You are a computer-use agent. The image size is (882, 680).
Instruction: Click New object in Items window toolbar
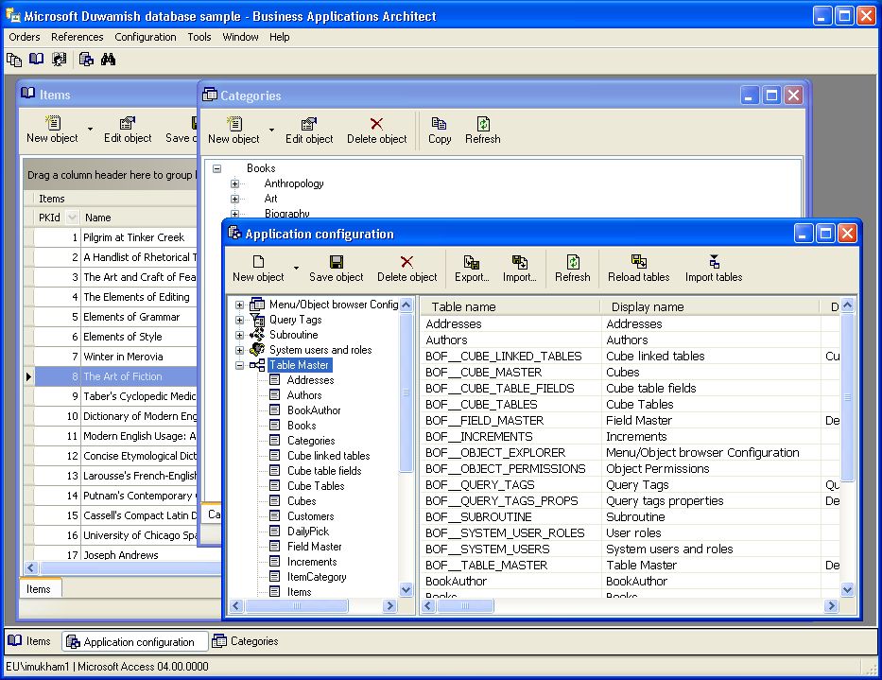click(52, 130)
